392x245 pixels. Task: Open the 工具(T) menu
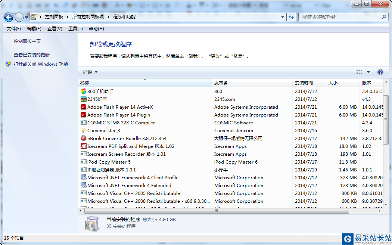[75, 29]
